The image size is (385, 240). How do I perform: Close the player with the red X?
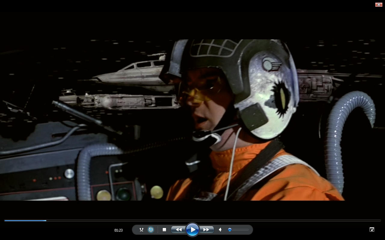click(x=379, y=4)
